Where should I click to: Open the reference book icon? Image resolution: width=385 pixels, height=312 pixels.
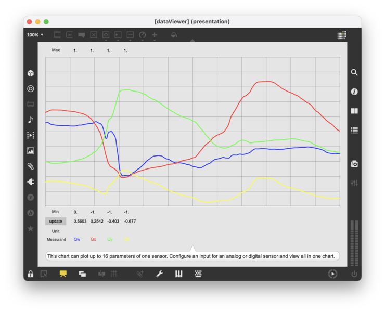tap(354, 111)
